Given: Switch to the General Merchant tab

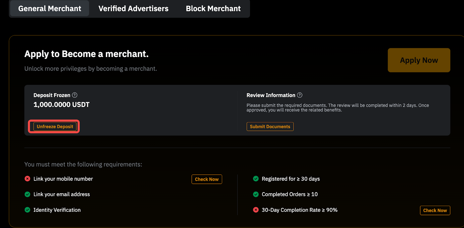Looking at the screenshot, I should [x=50, y=9].
